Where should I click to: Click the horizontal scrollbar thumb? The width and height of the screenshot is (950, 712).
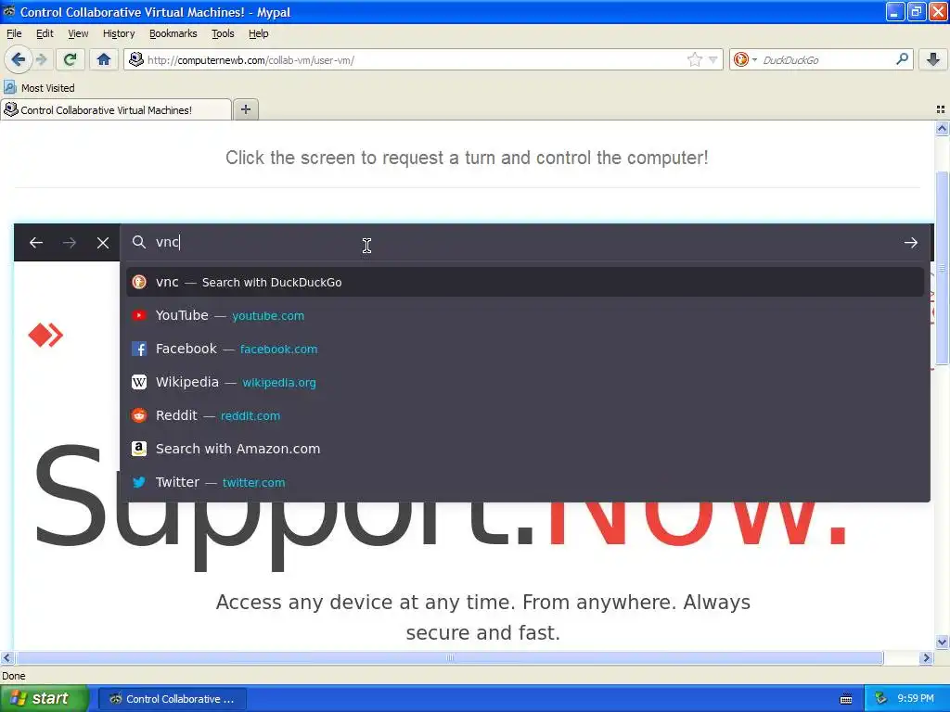pyautogui.click(x=449, y=657)
